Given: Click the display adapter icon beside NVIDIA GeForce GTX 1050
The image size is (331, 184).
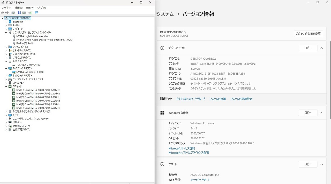Looking at the screenshot, I should pyautogui.click(x=14, y=72).
